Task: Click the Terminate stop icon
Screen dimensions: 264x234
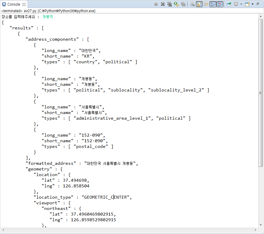Action: pyautogui.click(x=156, y=4)
